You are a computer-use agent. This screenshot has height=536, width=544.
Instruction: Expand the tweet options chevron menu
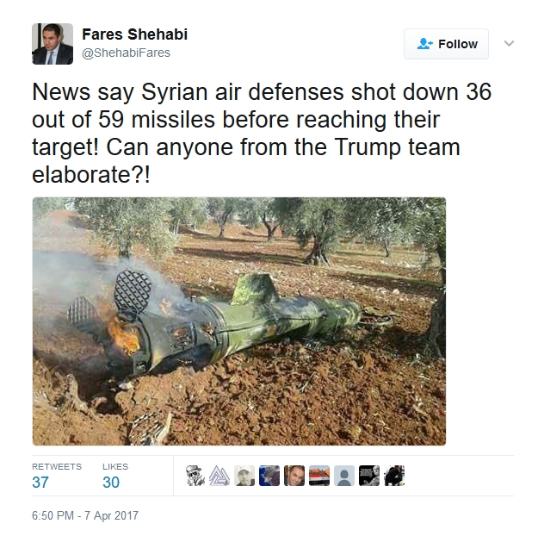[509, 43]
